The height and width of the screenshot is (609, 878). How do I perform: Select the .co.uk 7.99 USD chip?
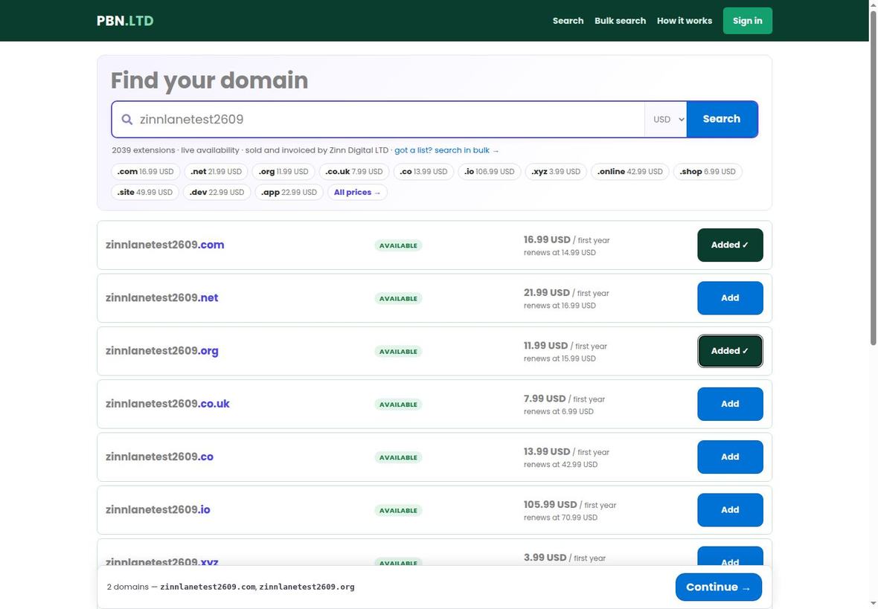click(x=354, y=171)
